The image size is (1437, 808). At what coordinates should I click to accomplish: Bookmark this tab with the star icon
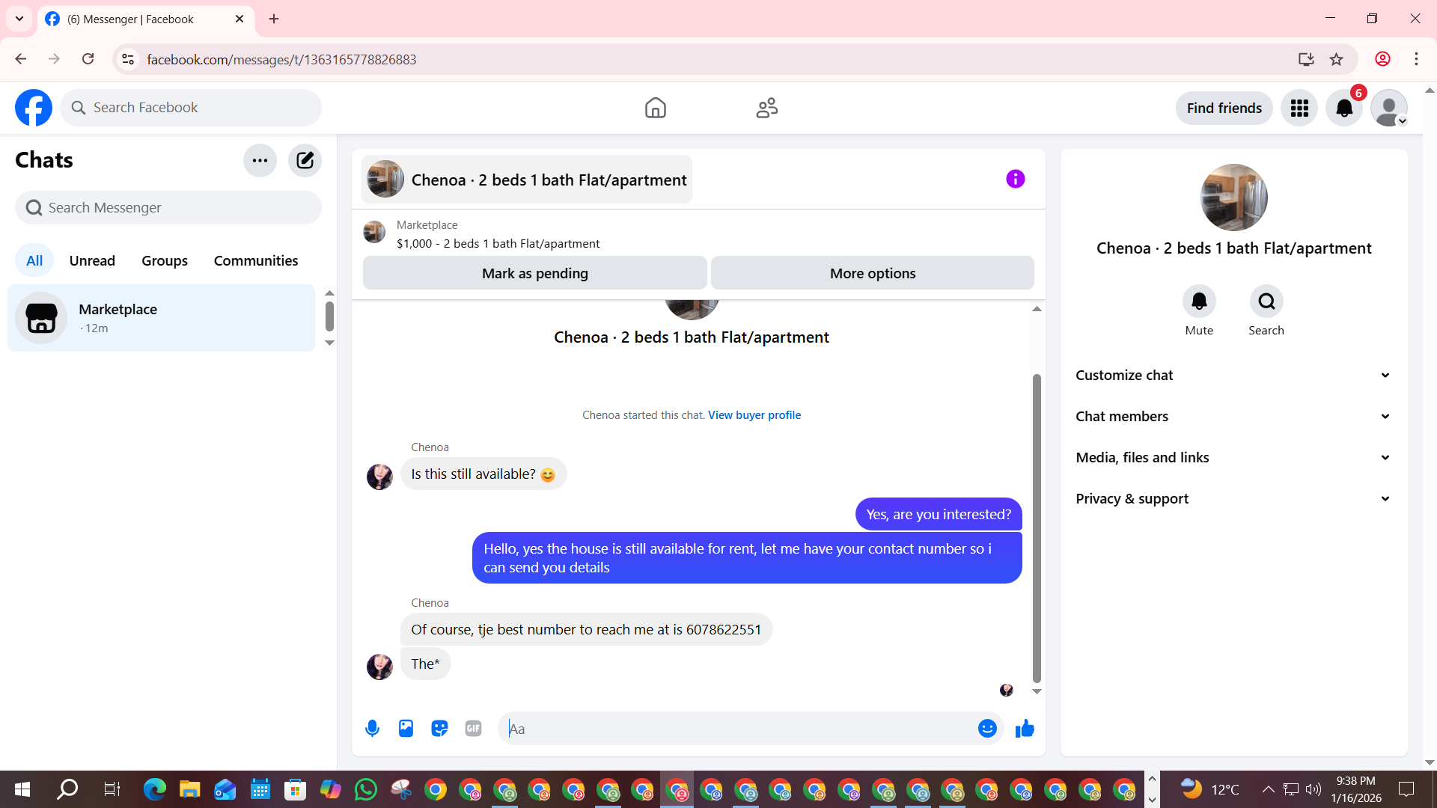1337,59
